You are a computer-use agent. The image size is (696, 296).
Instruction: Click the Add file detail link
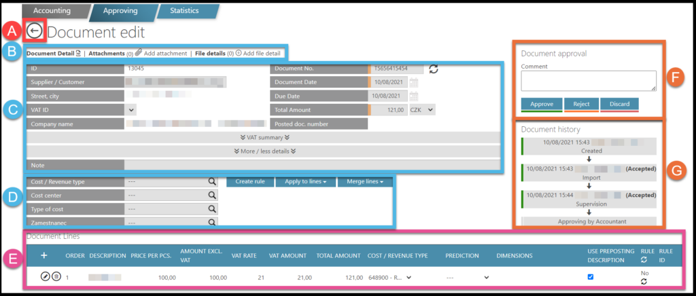pyautogui.click(x=262, y=53)
